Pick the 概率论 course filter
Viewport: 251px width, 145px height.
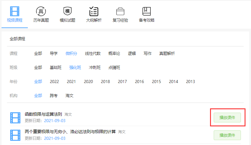click(114, 53)
